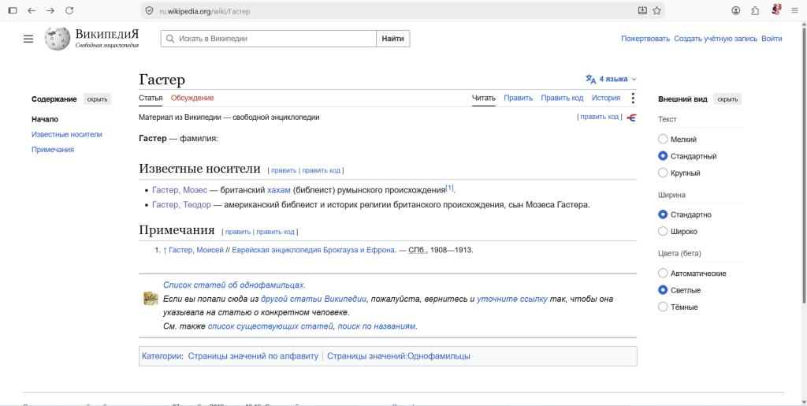The width and height of the screenshot is (807, 406).
Task: Open Страницы значений по алфавиту category
Action: (x=253, y=356)
